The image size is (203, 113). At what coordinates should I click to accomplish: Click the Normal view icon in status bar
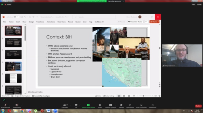[x=119, y=96]
